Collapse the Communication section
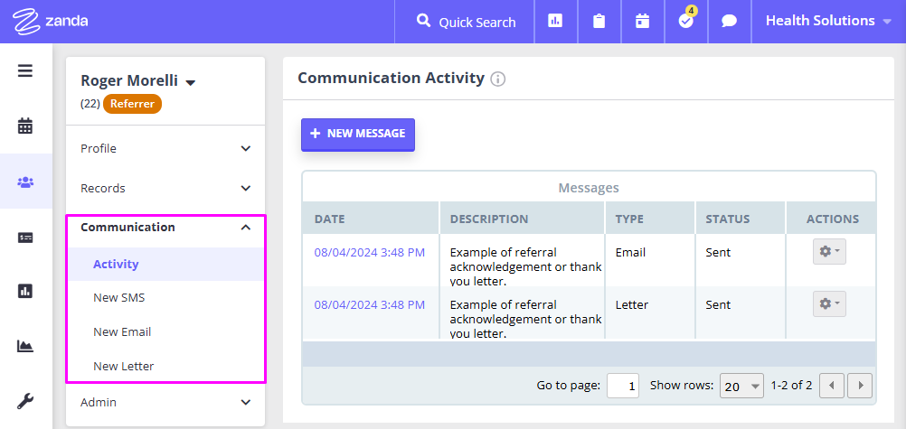The image size is (906, 429). [x=165, y=228]
